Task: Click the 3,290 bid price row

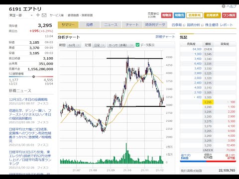Action: click(208, 107)
